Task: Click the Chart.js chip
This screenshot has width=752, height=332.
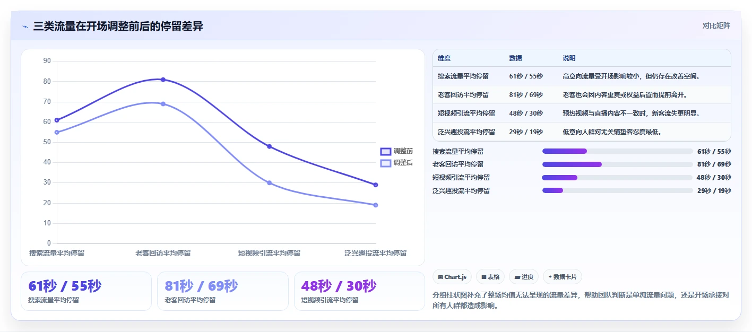Action: click(452, 277)
